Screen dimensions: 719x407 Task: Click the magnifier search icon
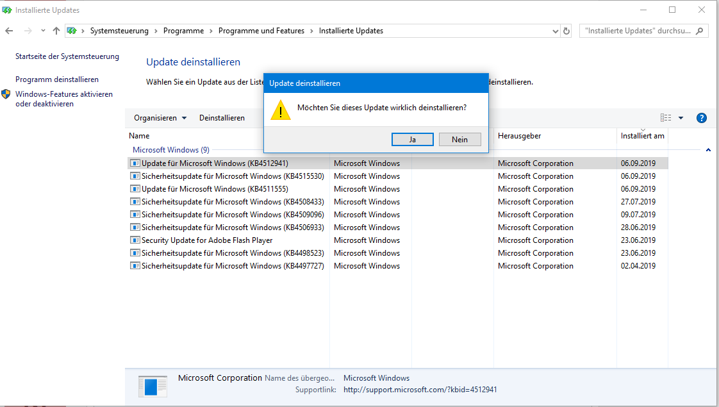[699, 31]
